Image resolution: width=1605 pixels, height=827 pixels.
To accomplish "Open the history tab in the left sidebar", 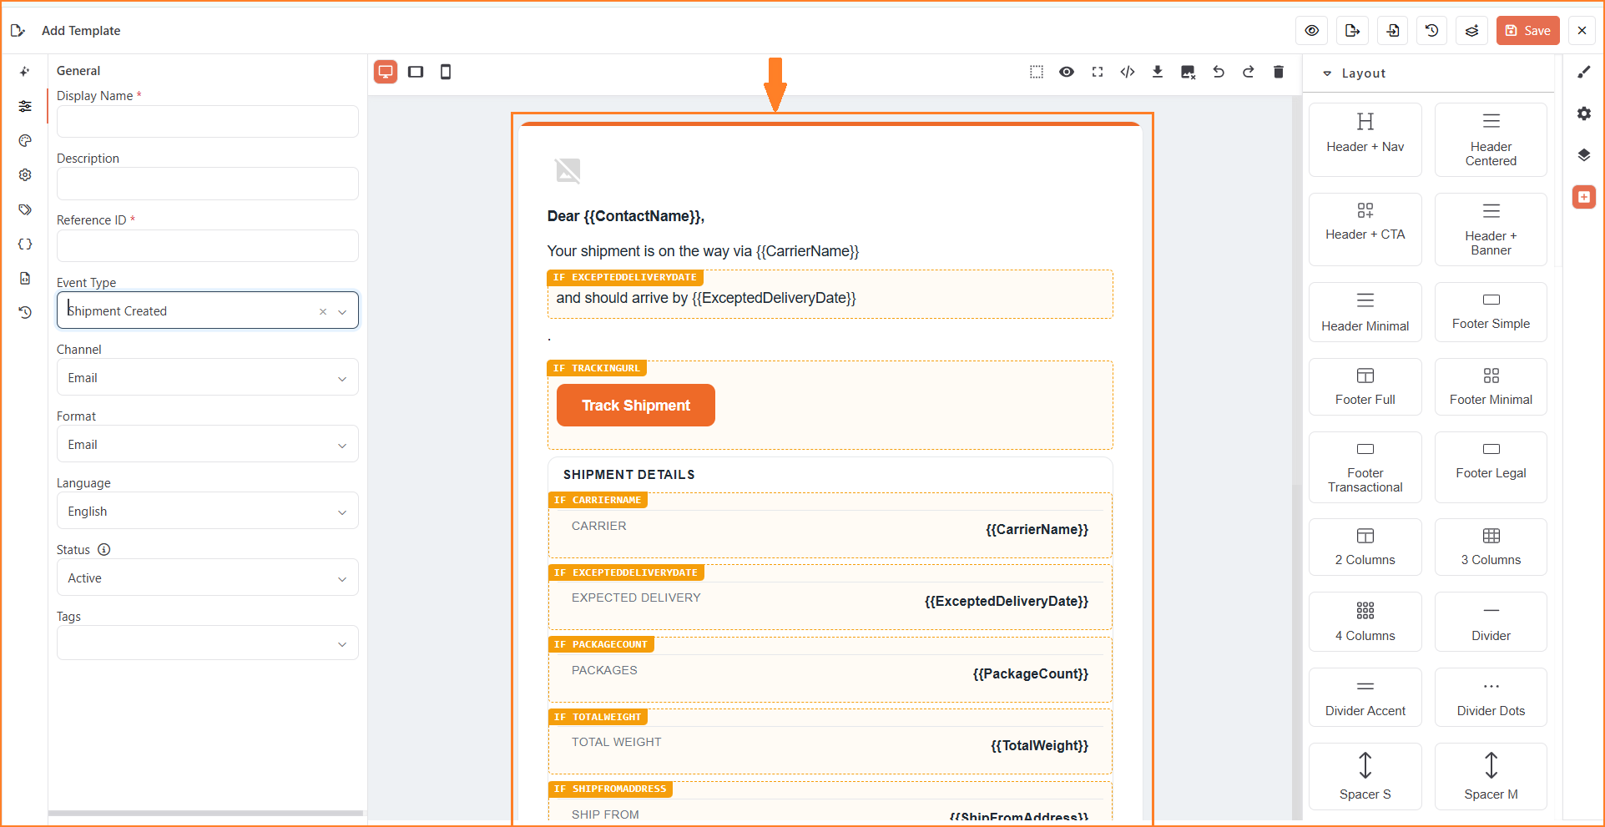I will 25,312.
